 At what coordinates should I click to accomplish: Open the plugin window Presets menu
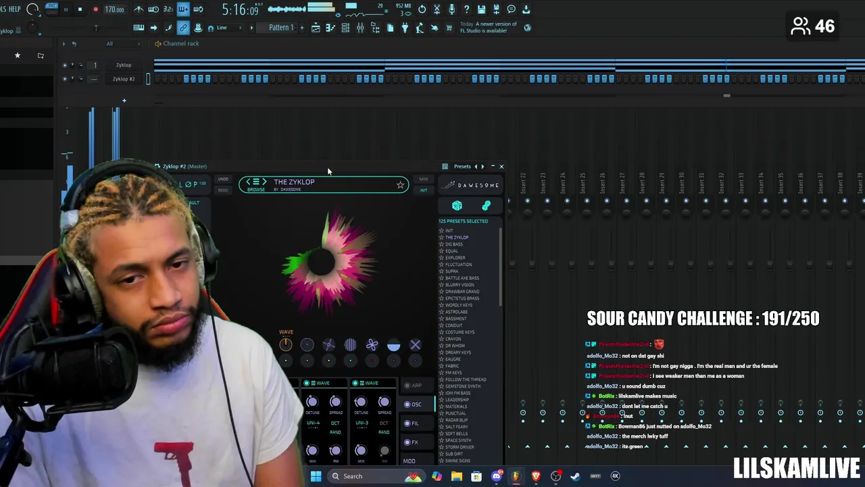pyautogui.click(x=462, y=166)
